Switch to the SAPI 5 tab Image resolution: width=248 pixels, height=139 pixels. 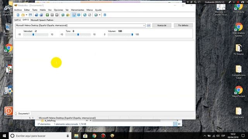pos(26,20)
